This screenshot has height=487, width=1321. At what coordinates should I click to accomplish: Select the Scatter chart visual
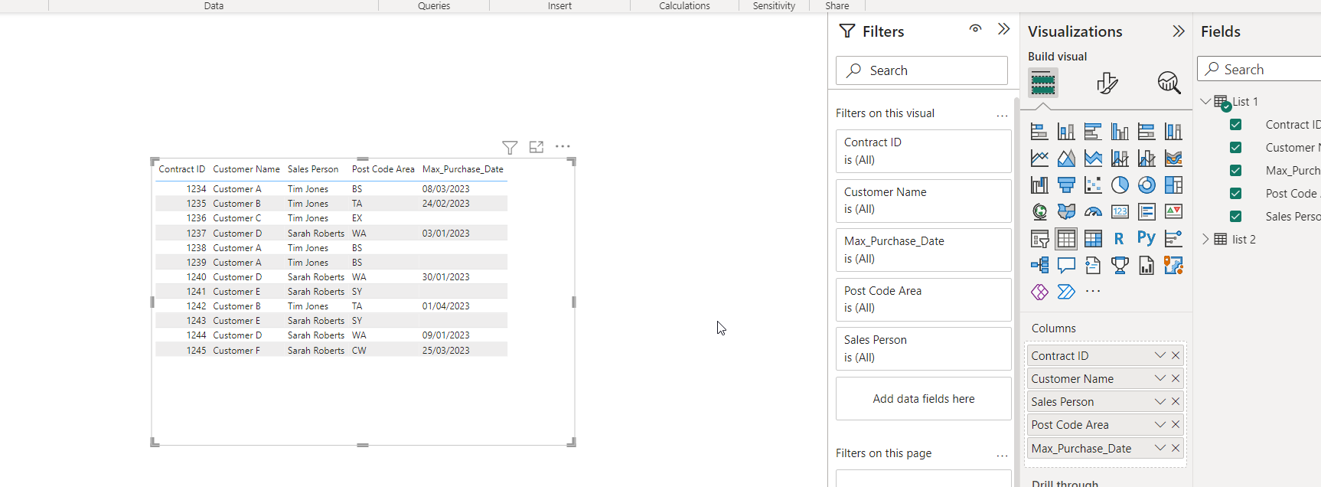1093,185
